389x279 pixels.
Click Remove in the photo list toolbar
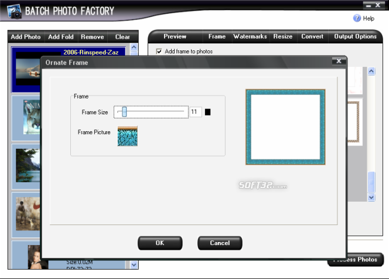tap(93, 37)
